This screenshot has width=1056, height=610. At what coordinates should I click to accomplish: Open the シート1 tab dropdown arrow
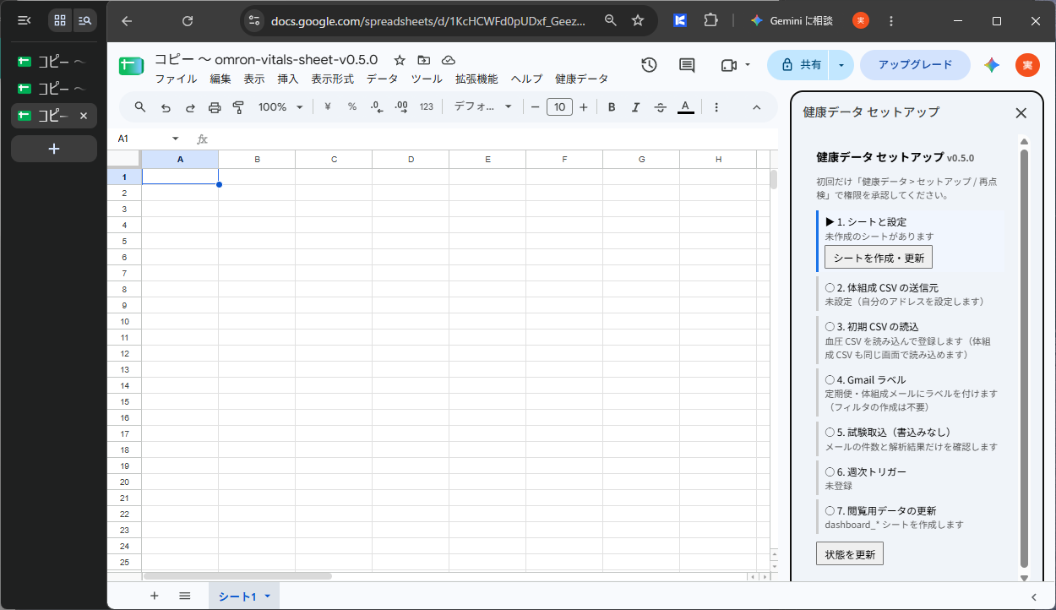(x=268, y=596)
